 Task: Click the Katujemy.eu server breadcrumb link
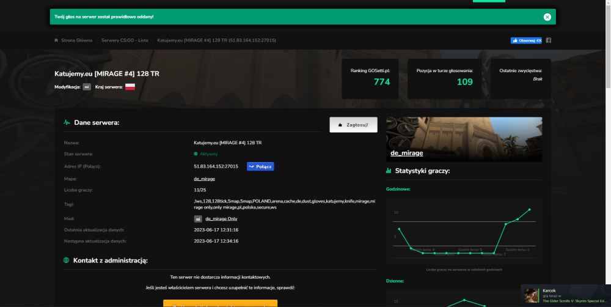(216, 40)
